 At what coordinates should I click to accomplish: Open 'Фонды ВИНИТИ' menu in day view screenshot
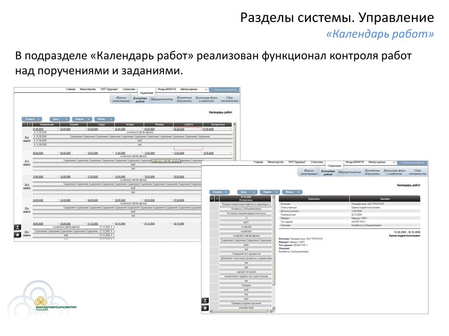click(355, 162)
